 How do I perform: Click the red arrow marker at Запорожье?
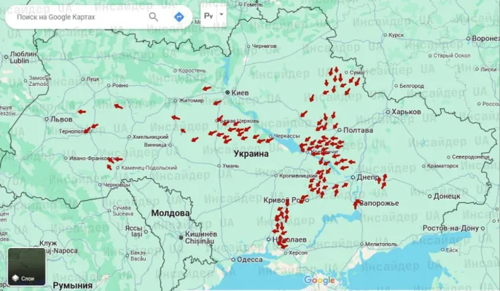click(x=356, y=204)
